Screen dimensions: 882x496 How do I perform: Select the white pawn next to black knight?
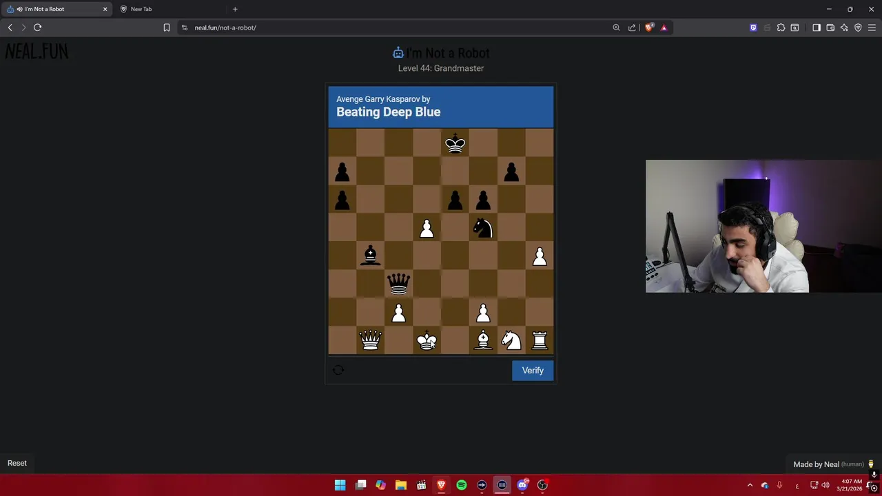(x=427, y=228)
